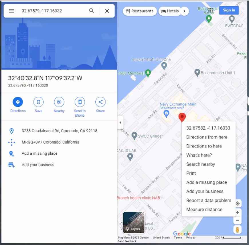Click the Privacy link

point(191,237)
